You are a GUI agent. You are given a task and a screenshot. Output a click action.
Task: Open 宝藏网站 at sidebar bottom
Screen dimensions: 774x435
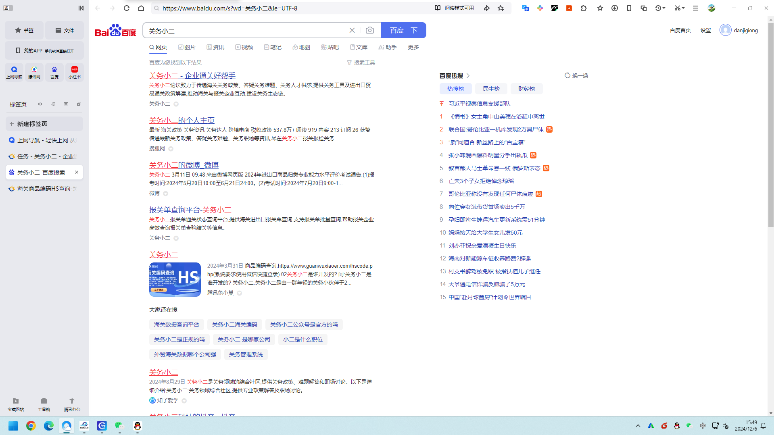(16, 404)
